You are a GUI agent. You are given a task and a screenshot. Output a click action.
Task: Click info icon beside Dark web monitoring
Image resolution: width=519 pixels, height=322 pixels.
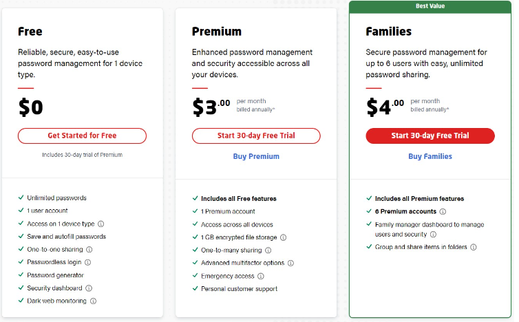coord(94,301)
